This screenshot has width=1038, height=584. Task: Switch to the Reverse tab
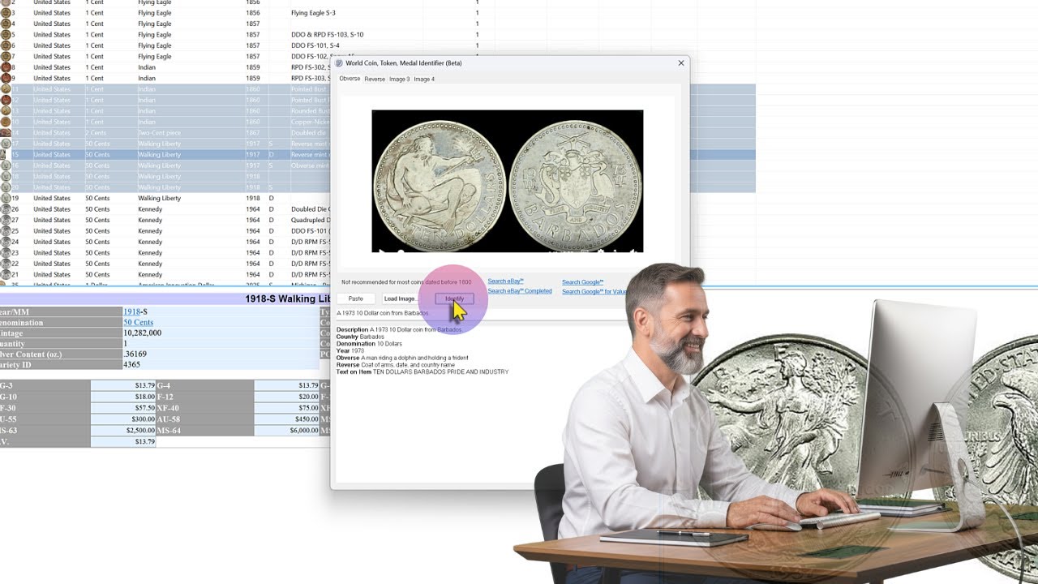[375, 79]
